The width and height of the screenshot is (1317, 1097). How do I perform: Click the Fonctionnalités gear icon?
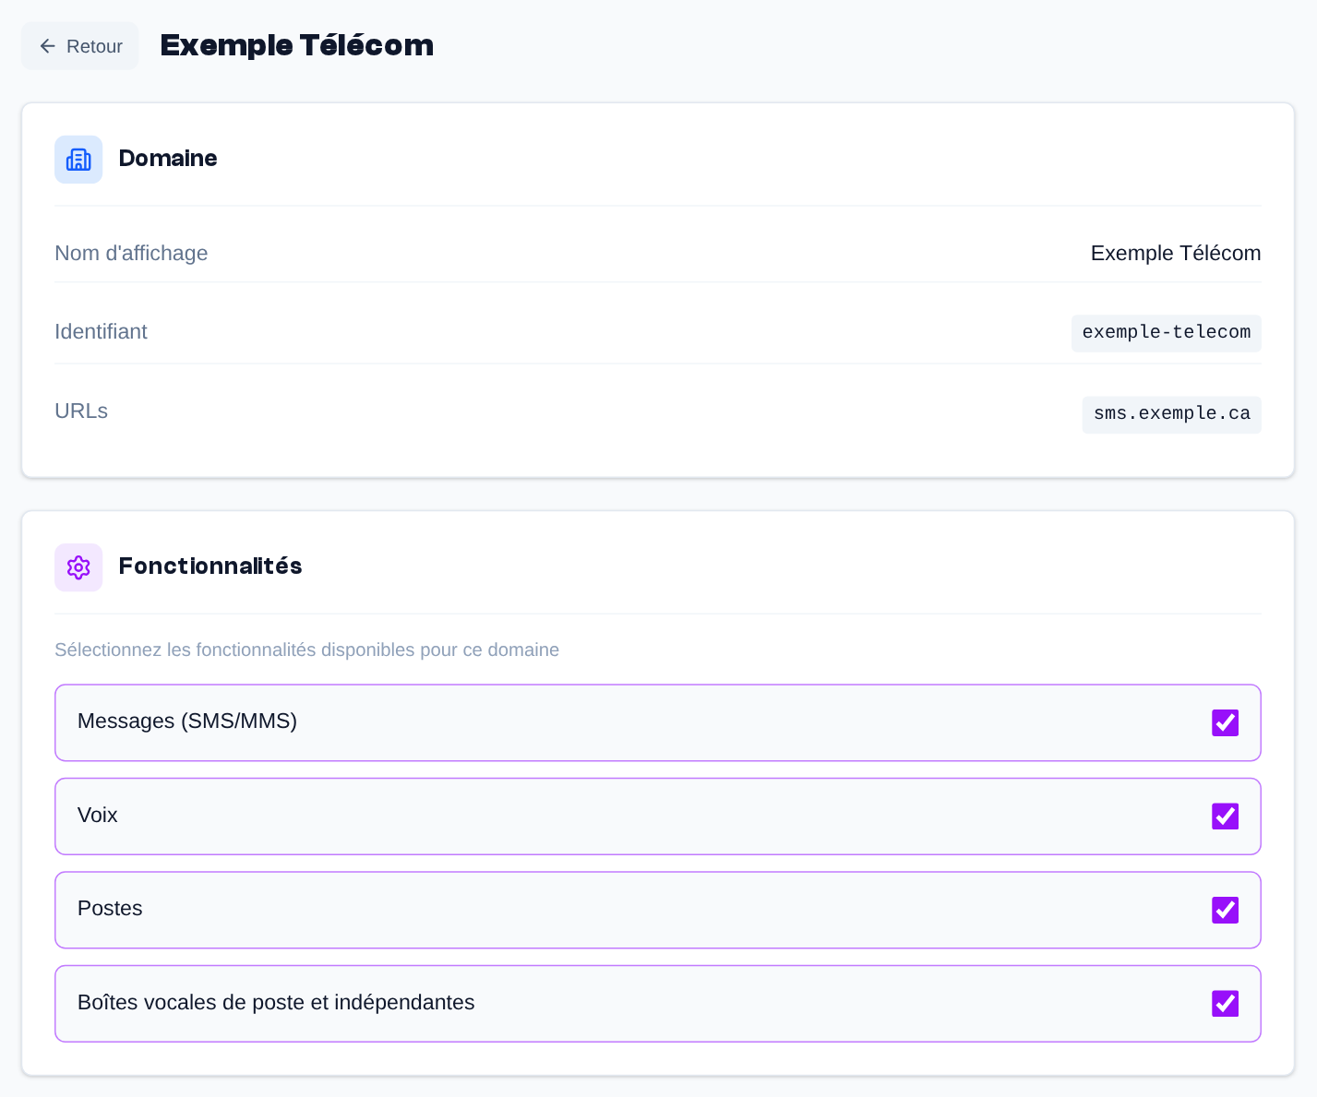click(78, 567)
